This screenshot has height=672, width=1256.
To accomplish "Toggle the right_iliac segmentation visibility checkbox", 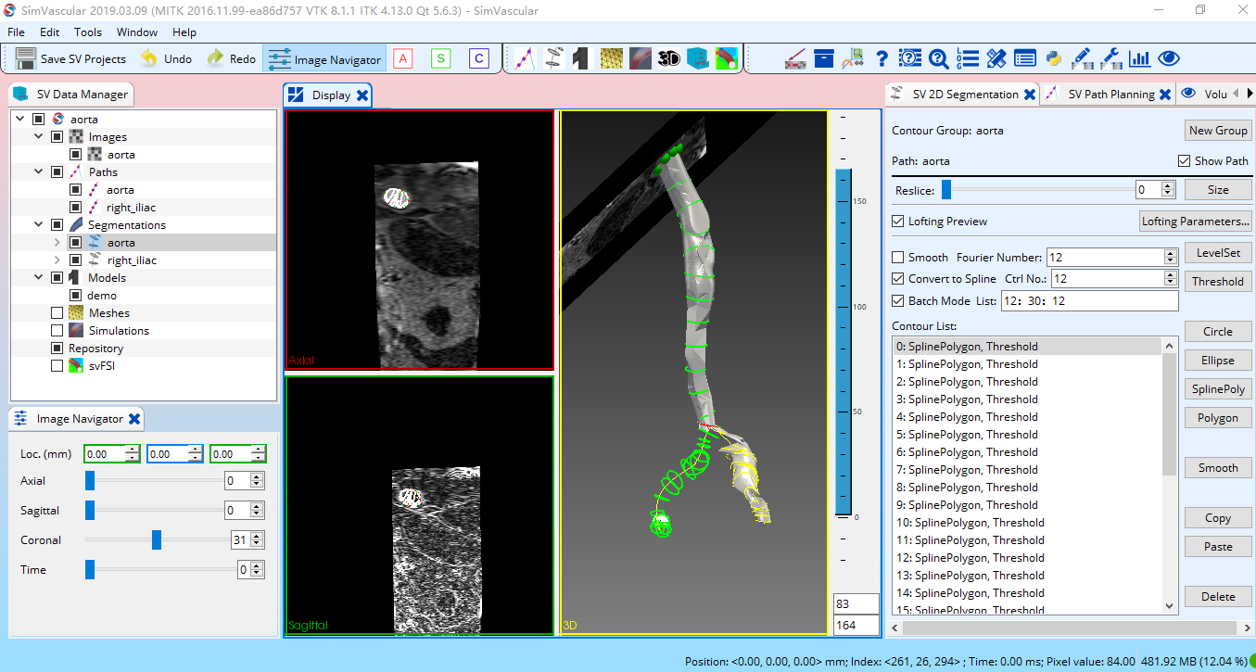I will 76,260.
